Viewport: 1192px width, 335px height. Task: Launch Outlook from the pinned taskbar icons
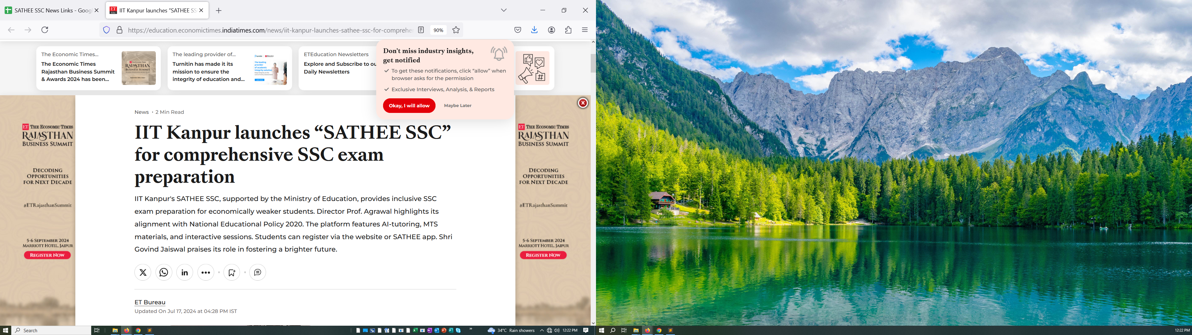click(x=436, y=330)
